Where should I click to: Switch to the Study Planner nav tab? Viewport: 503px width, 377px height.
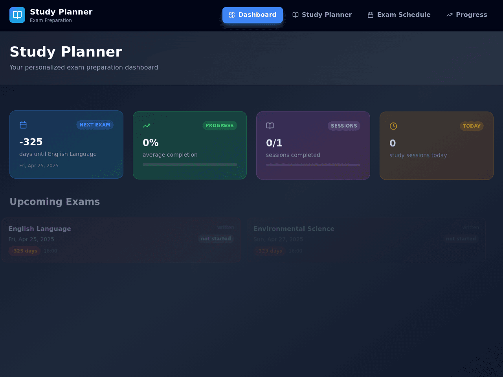(322, 15)
